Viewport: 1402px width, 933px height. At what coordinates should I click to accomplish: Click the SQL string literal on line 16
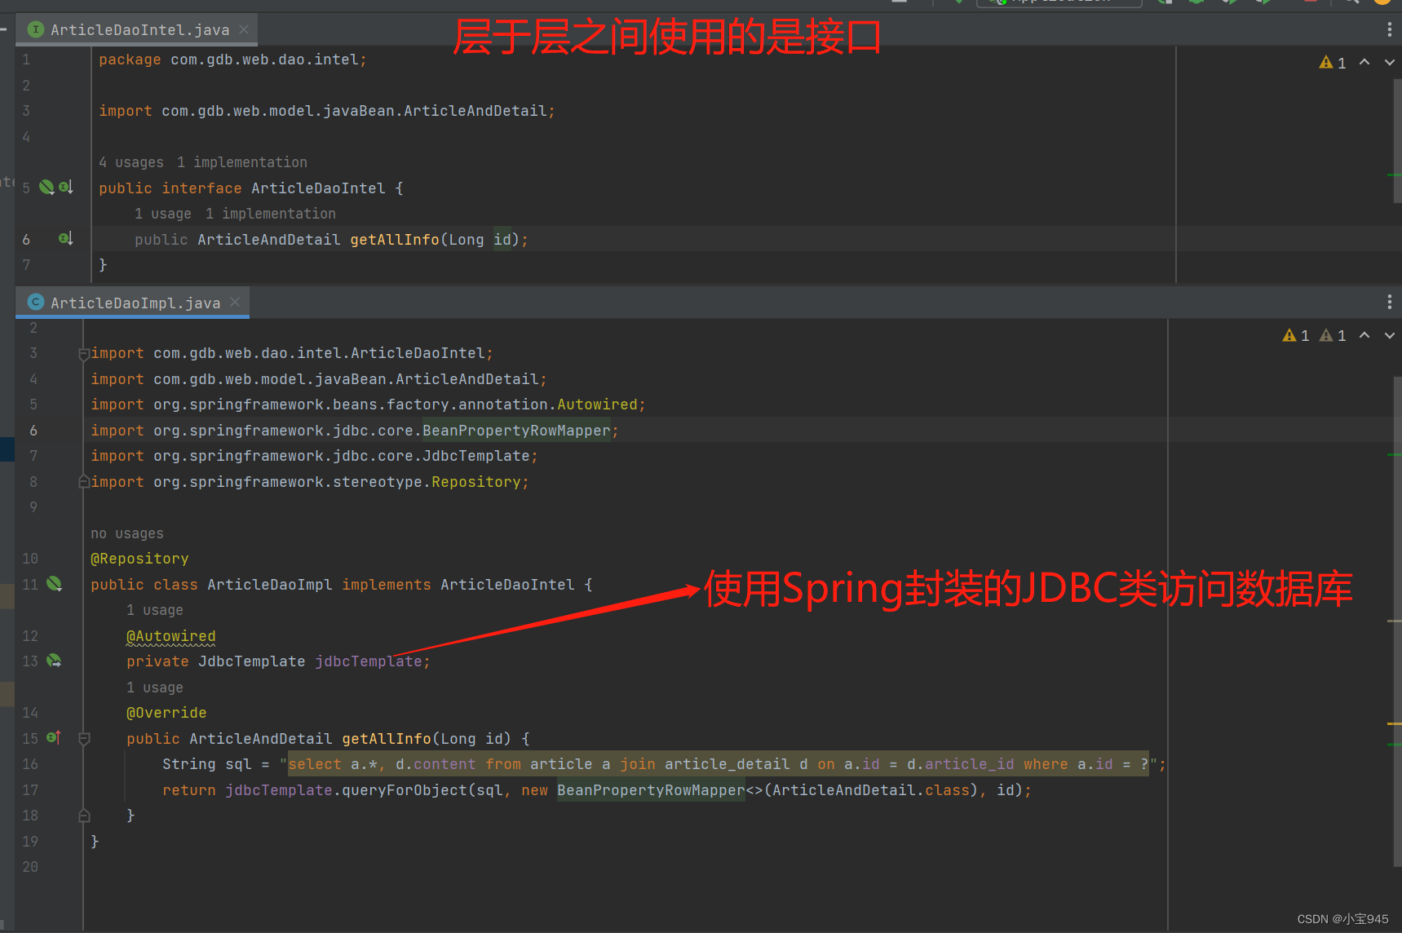tap(719, 764)
